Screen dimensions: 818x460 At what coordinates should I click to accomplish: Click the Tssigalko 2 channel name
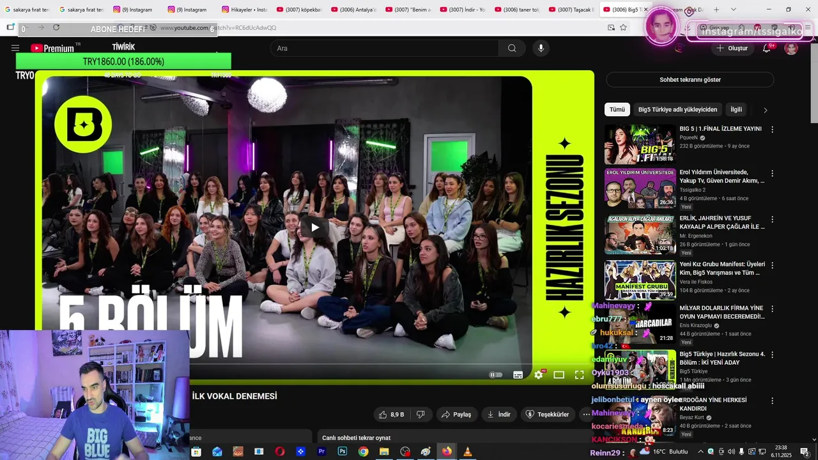click(693, 190)
